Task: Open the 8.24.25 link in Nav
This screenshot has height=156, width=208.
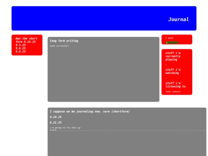Action: (30, 42)
